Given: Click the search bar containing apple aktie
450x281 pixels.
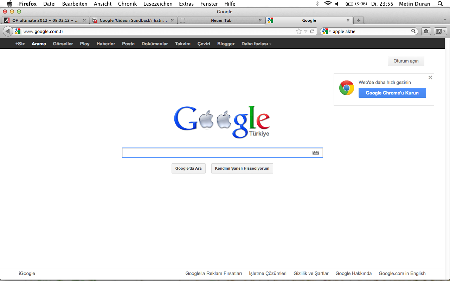Looking at the screenshot, I should [369, 31].
